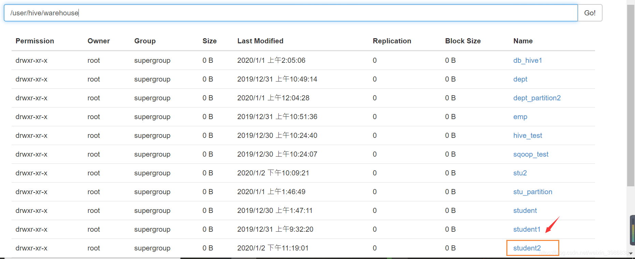Click the scrollbar down arrow
Viewport: 635px width, 259px height.
click(x=631, y=253)
